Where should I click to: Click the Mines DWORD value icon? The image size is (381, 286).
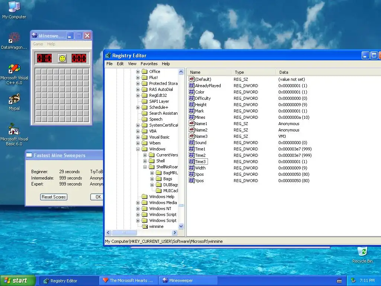coord(192,117)
